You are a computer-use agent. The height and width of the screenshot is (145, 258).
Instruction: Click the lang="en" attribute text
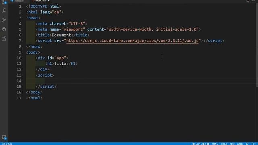[51, 12]
